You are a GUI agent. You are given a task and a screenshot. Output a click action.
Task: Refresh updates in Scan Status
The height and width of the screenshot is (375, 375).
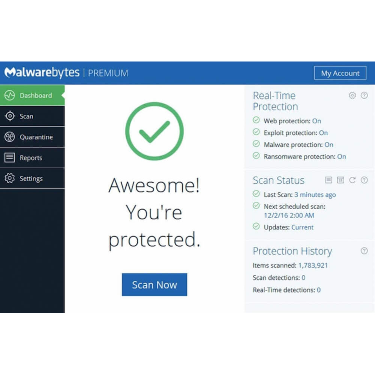tap(352, 180)
